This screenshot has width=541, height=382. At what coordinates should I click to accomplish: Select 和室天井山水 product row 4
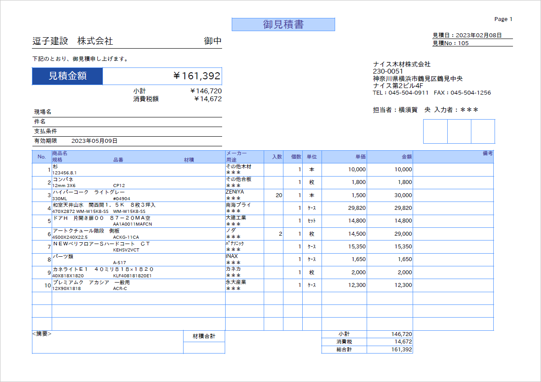point(104,205)
